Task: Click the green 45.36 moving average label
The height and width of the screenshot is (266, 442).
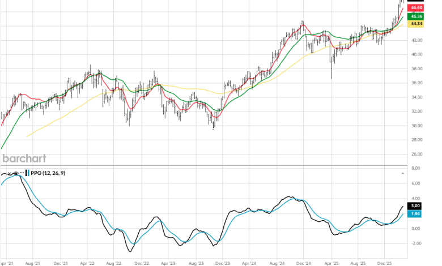Action: click(x=416, y=16)
